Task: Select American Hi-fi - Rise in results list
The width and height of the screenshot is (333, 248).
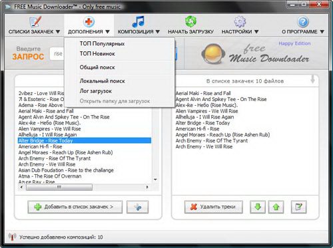Action: click(40, 146)
